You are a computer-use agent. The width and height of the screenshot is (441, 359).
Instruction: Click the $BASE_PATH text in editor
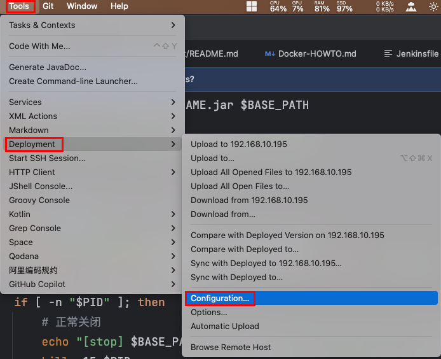[275, 105]
